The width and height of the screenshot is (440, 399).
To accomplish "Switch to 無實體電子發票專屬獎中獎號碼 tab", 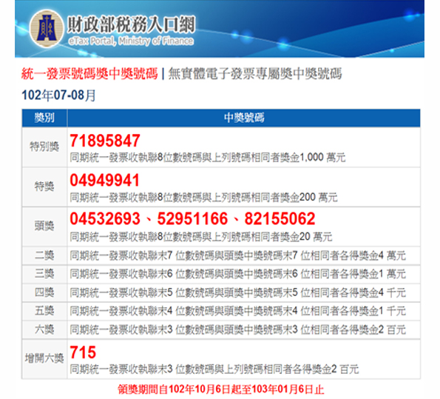I will tap(255, 74).
